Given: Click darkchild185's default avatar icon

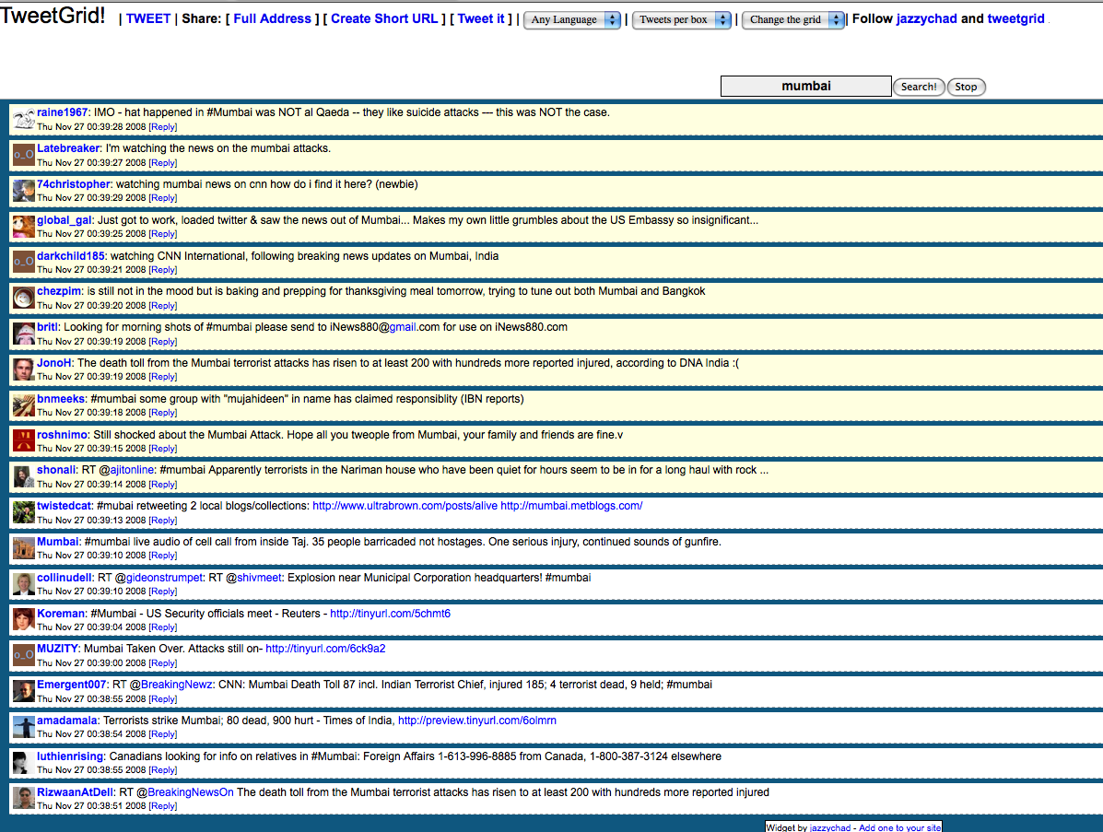Looking at the screenshot, I should coord(24,262).
